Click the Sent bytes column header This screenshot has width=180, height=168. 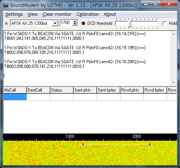click(109, 90)
